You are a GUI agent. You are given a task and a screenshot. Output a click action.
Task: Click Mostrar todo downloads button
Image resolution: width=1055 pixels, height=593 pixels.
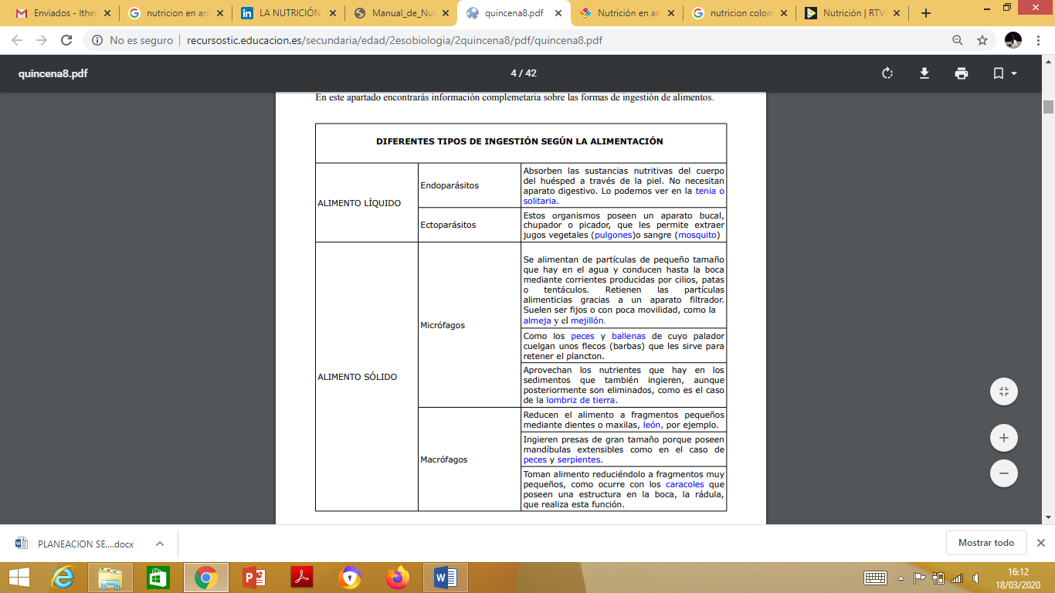(986, 543)
